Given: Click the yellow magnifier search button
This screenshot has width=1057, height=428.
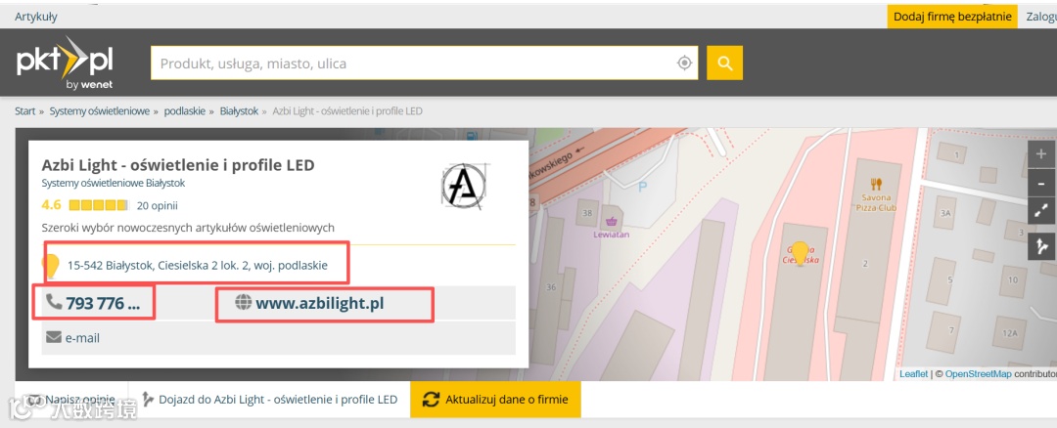Looking at the screenshot, I should point(724,64).
